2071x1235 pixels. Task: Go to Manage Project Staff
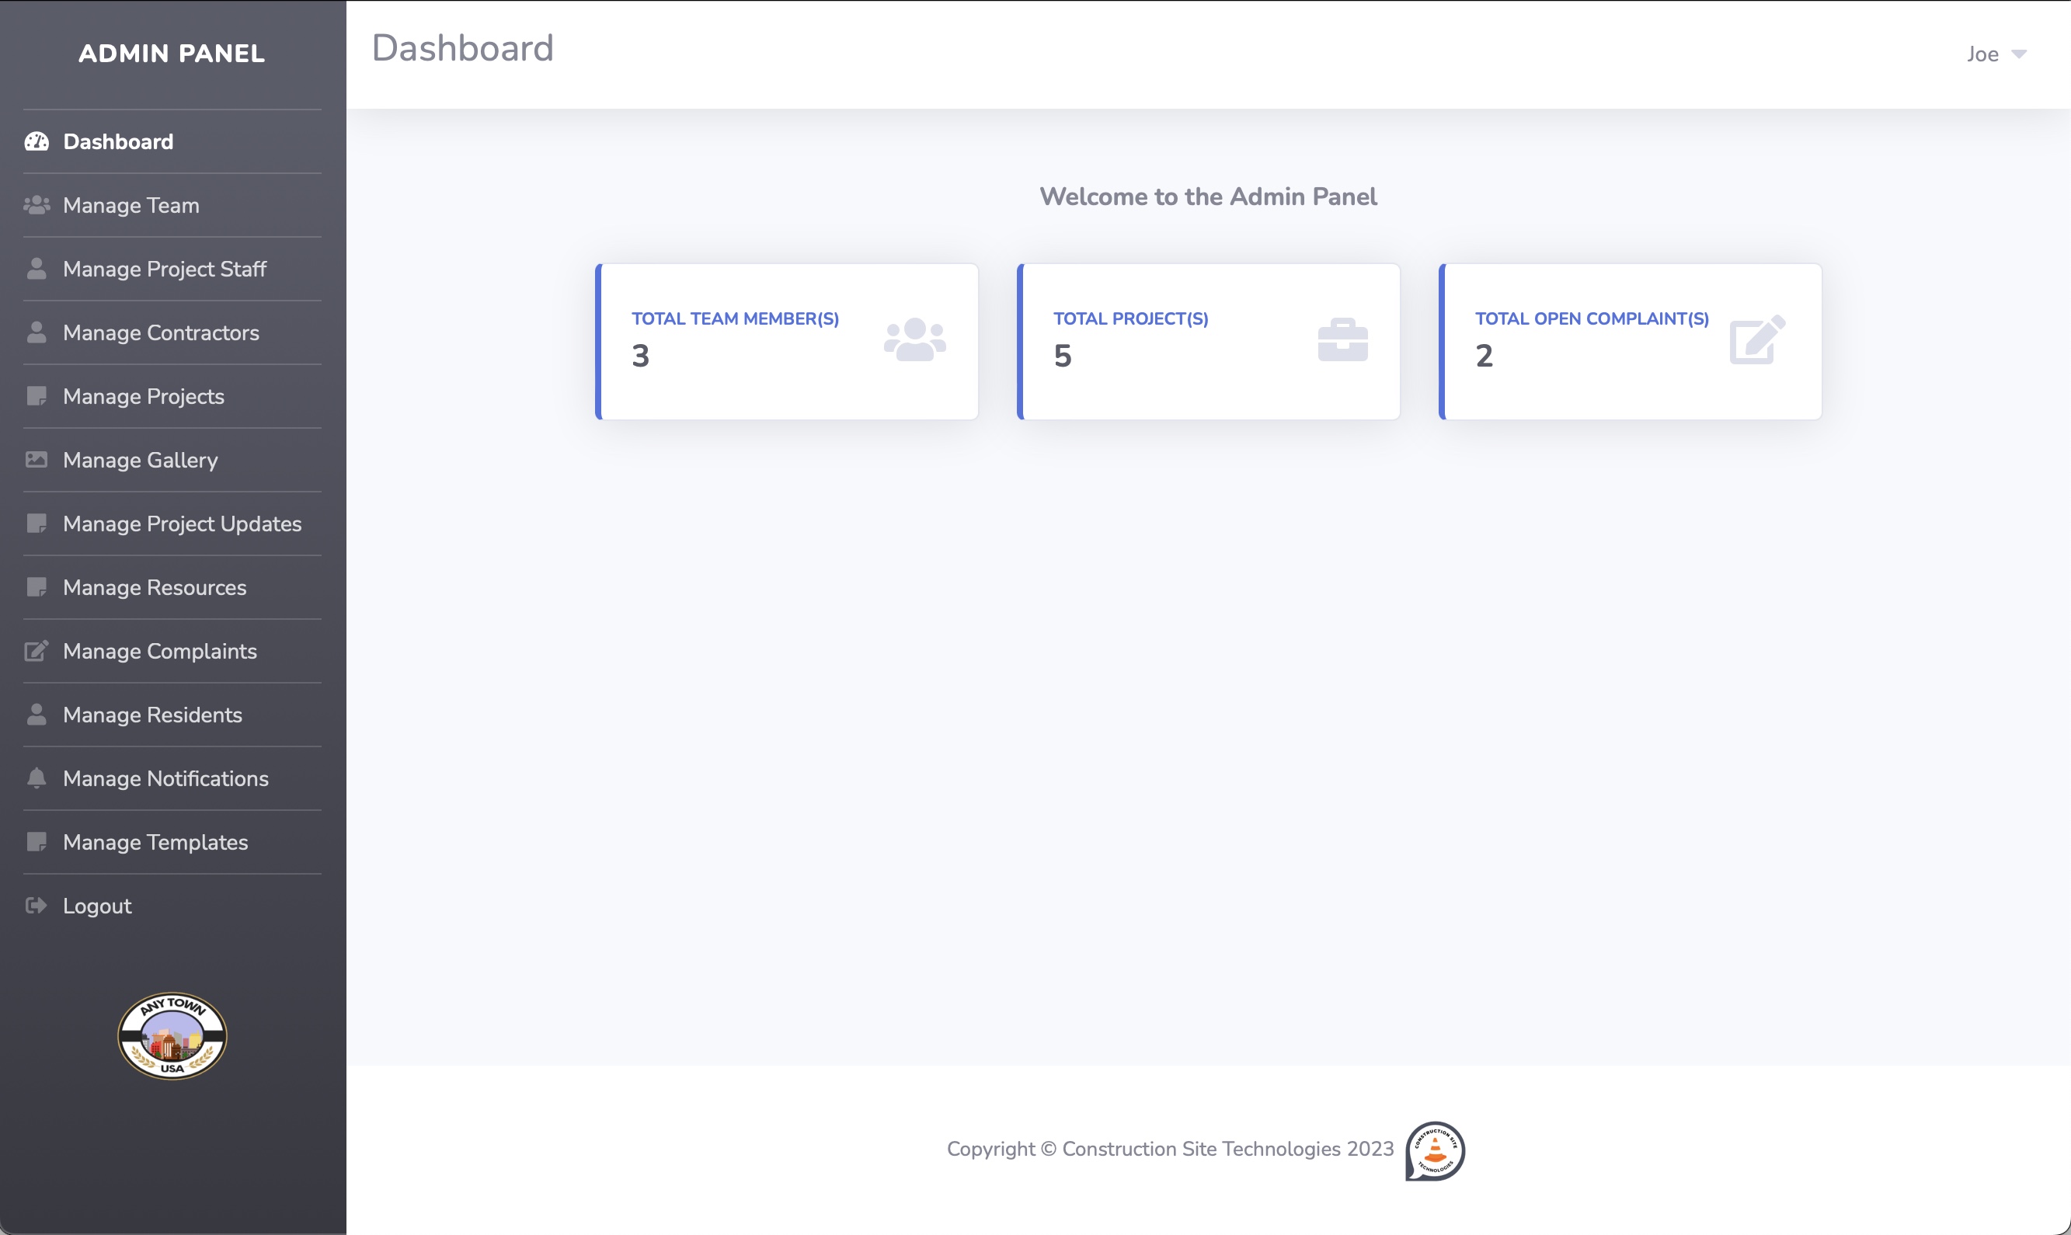pyautogui.click(x=172, y=269)
